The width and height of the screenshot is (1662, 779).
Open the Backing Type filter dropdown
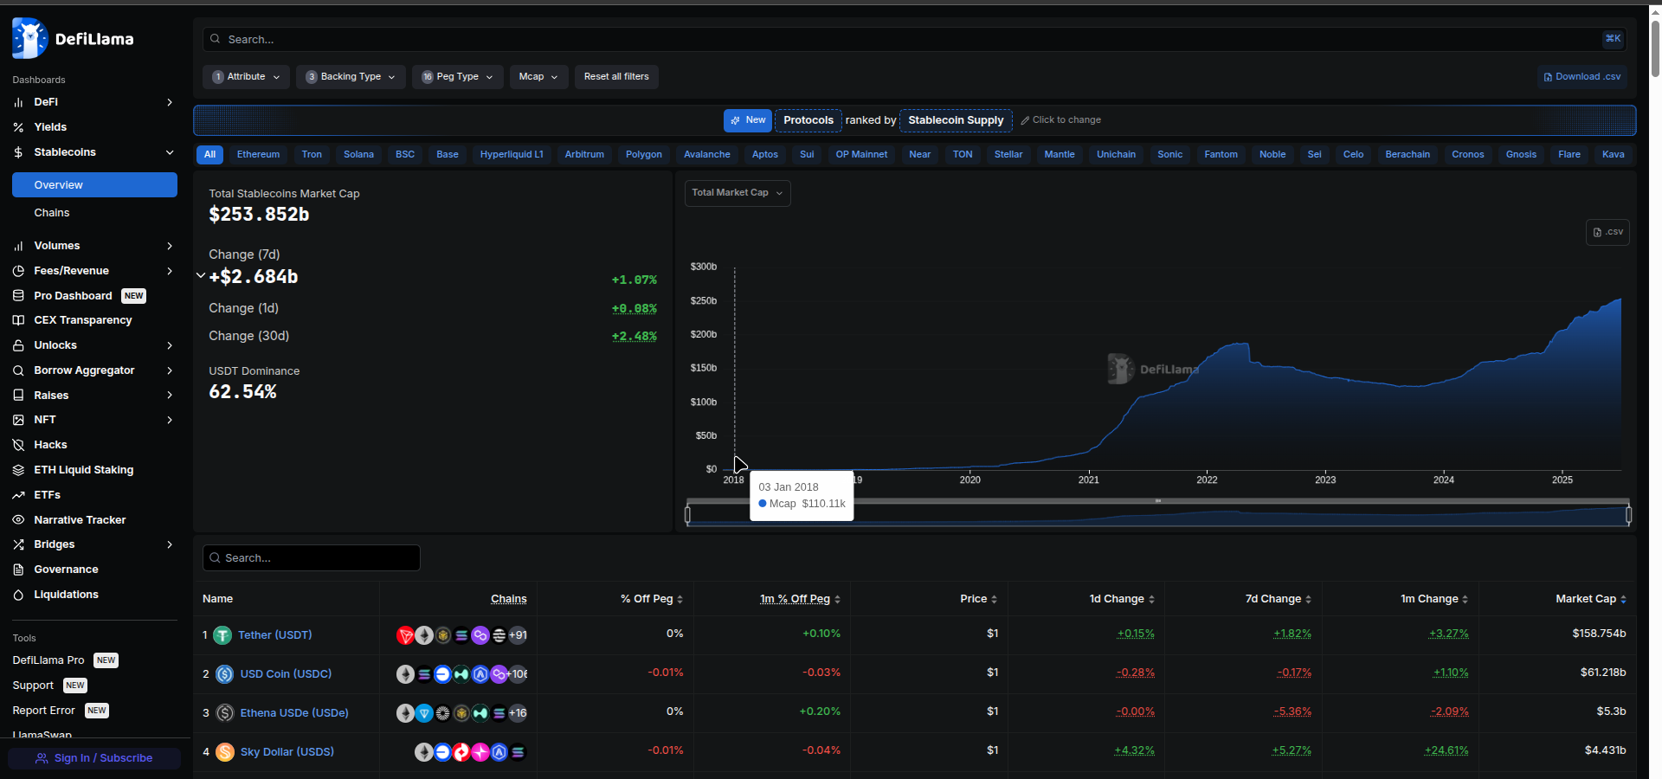(x=351, y=77)
